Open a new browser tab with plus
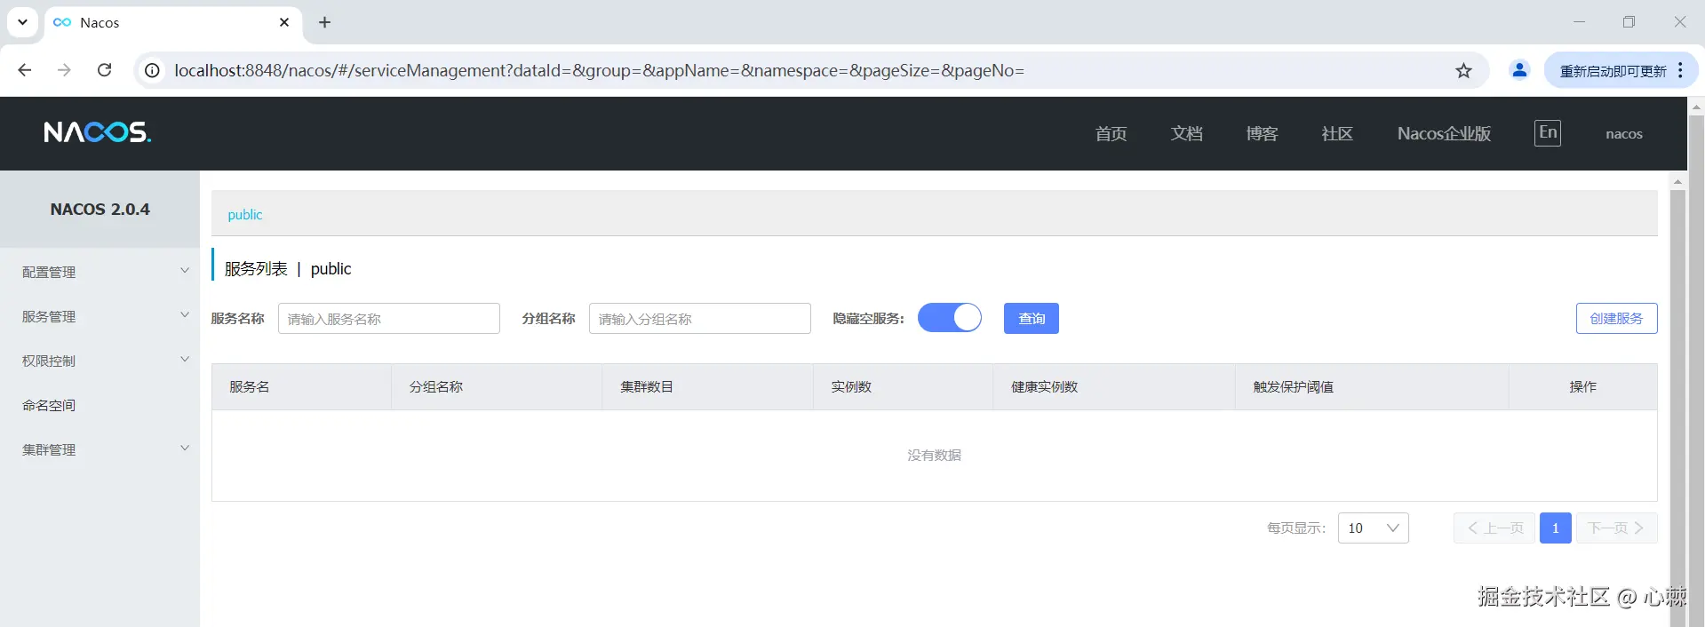This screenshot has height=627, width=1705. [x=325, y=22]
